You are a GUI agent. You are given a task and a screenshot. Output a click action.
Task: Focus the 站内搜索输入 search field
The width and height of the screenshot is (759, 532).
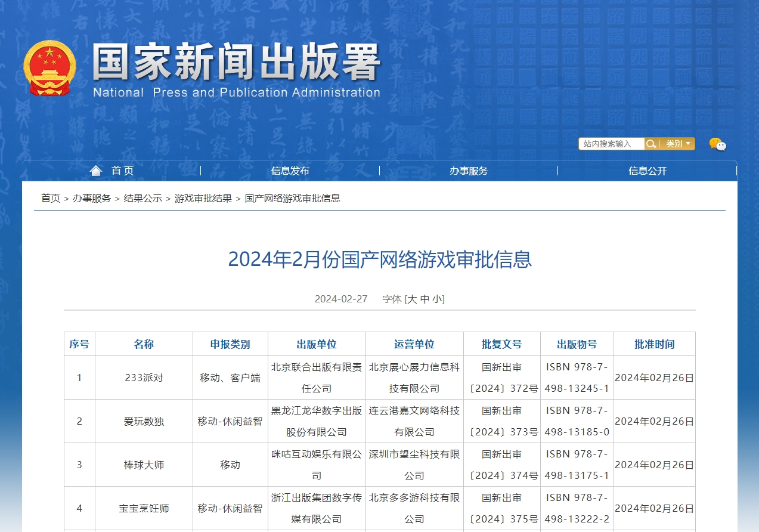tap(611, 144)
